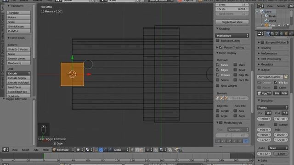The height and width of the screenshot is (165, 294).
Task: Enable Show Weights checkbox
Action: [x=217, y=86]
